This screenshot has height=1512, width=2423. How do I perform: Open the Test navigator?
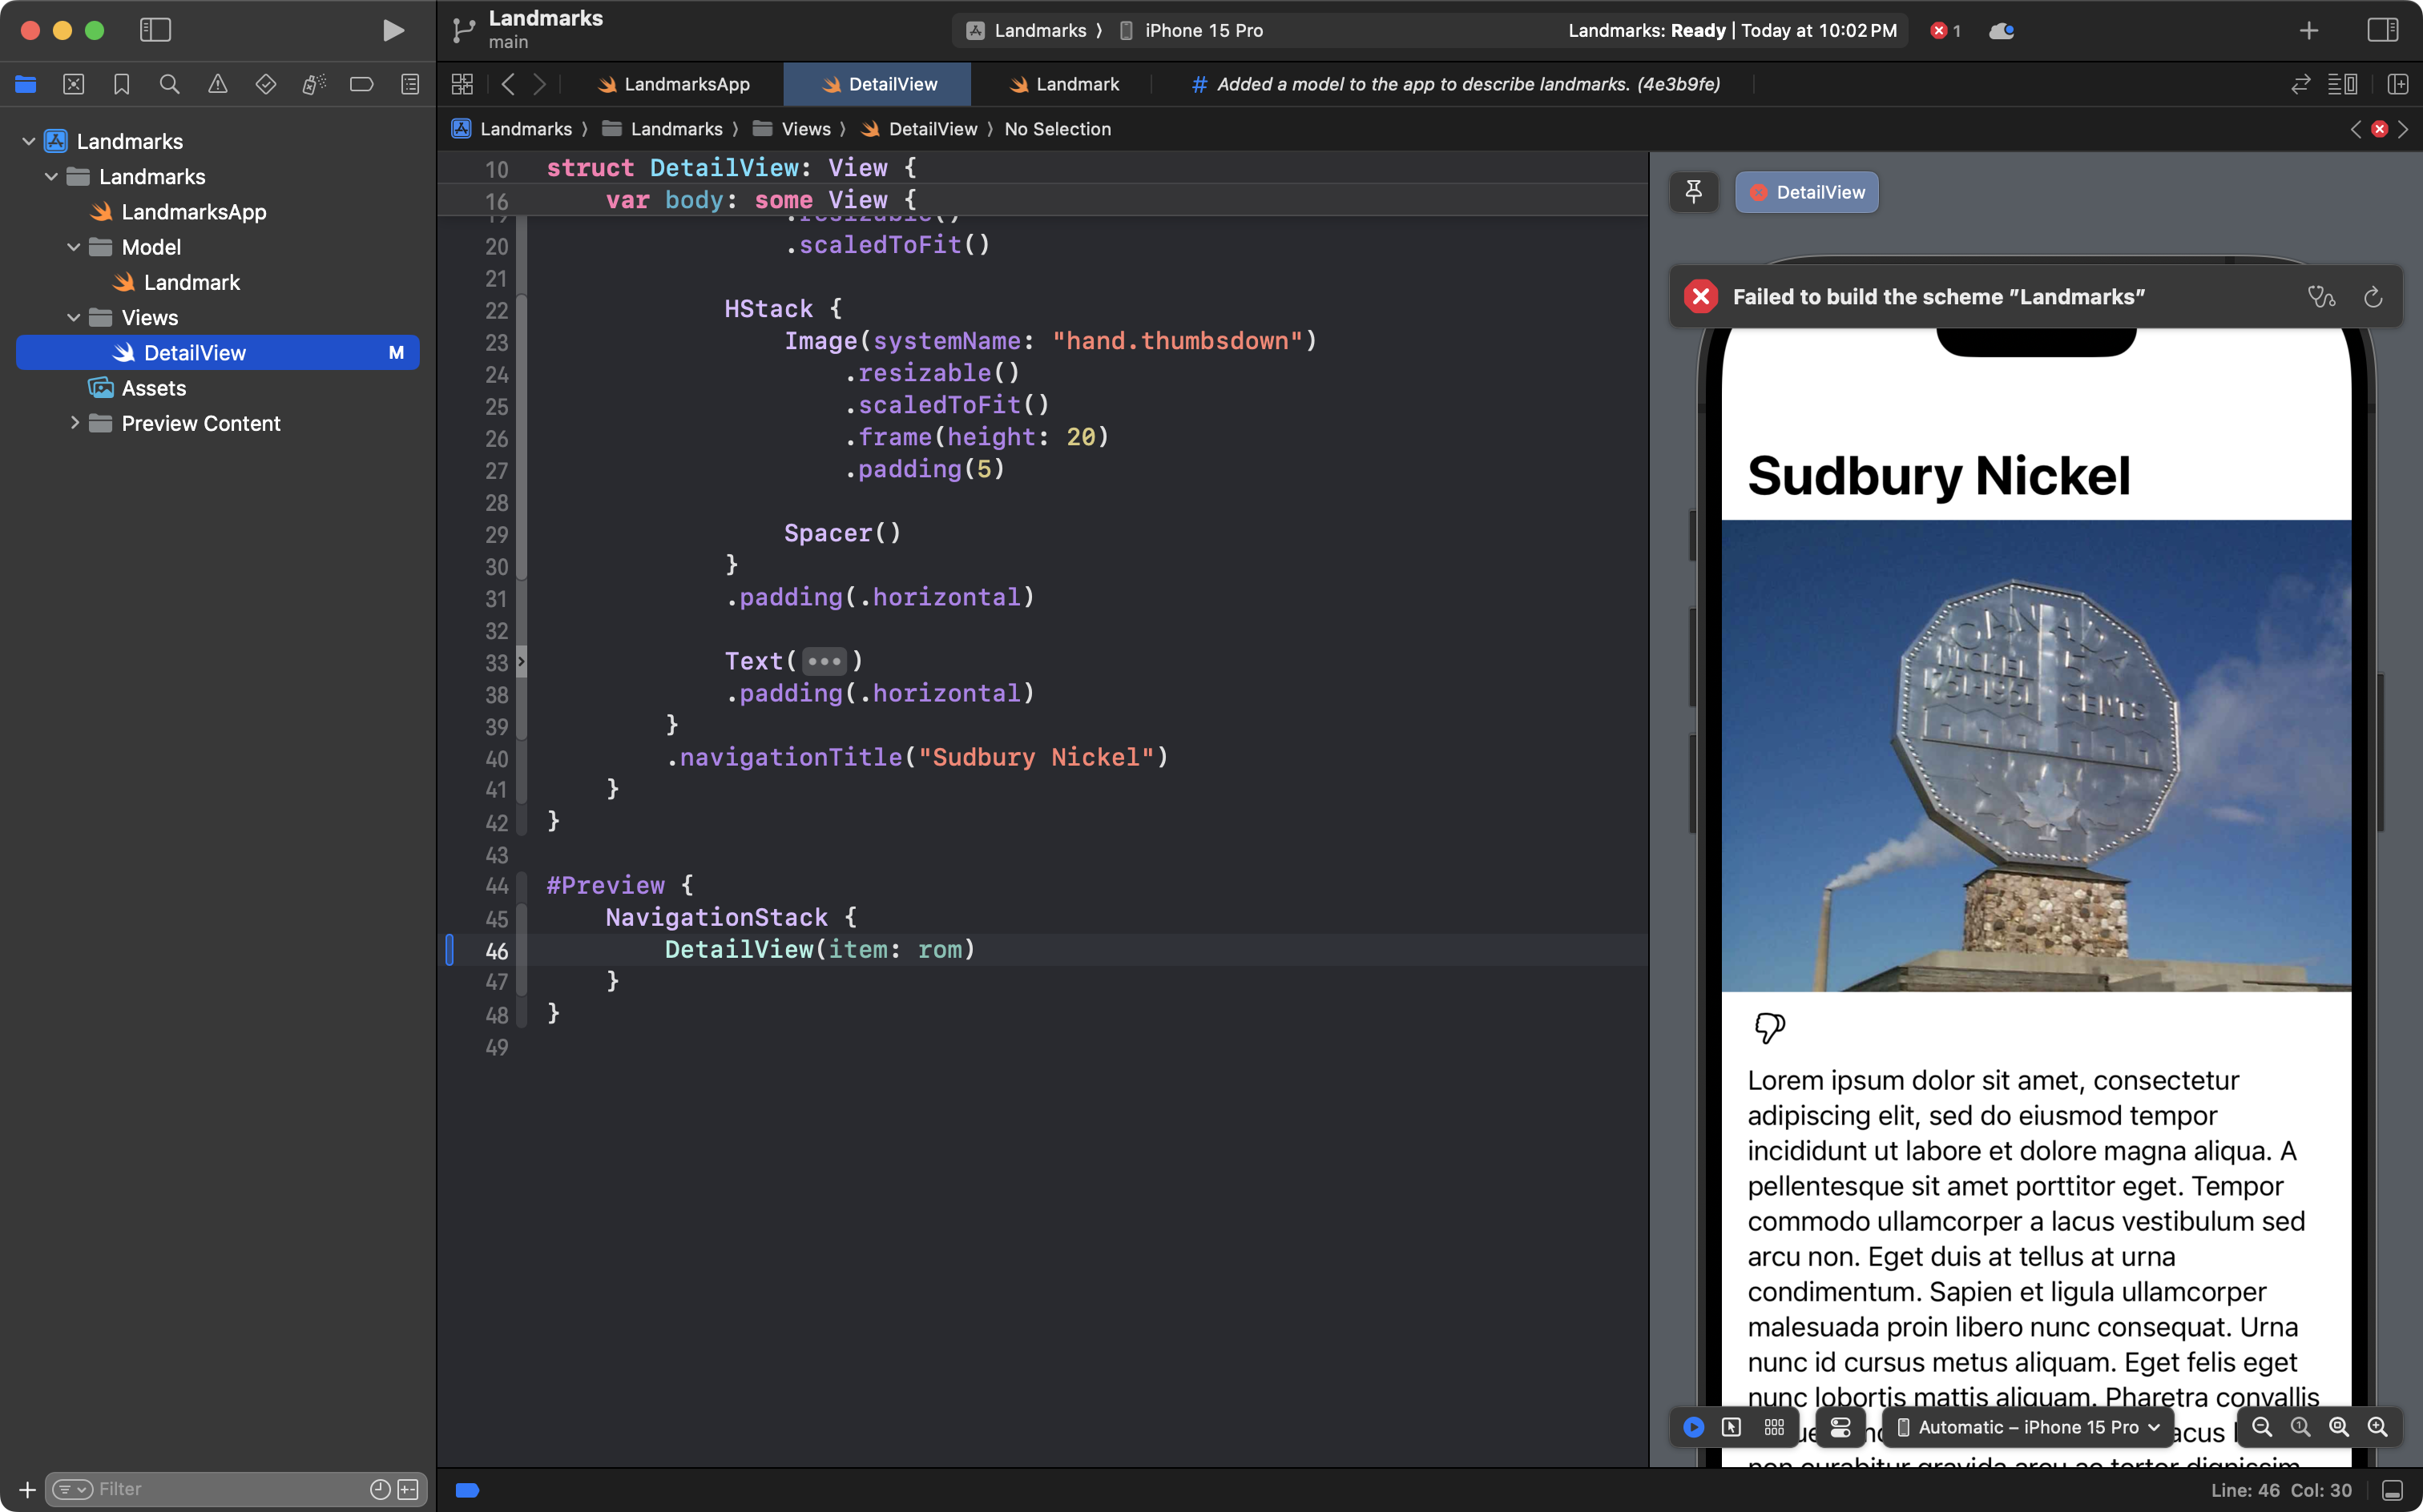click(x=266, y=84)
